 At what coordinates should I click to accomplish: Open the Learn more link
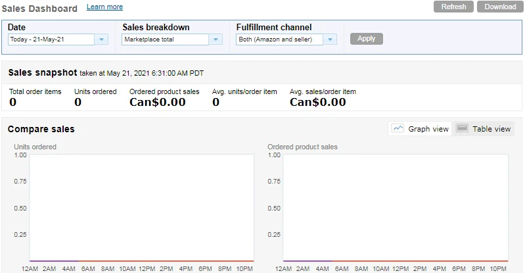104,7
